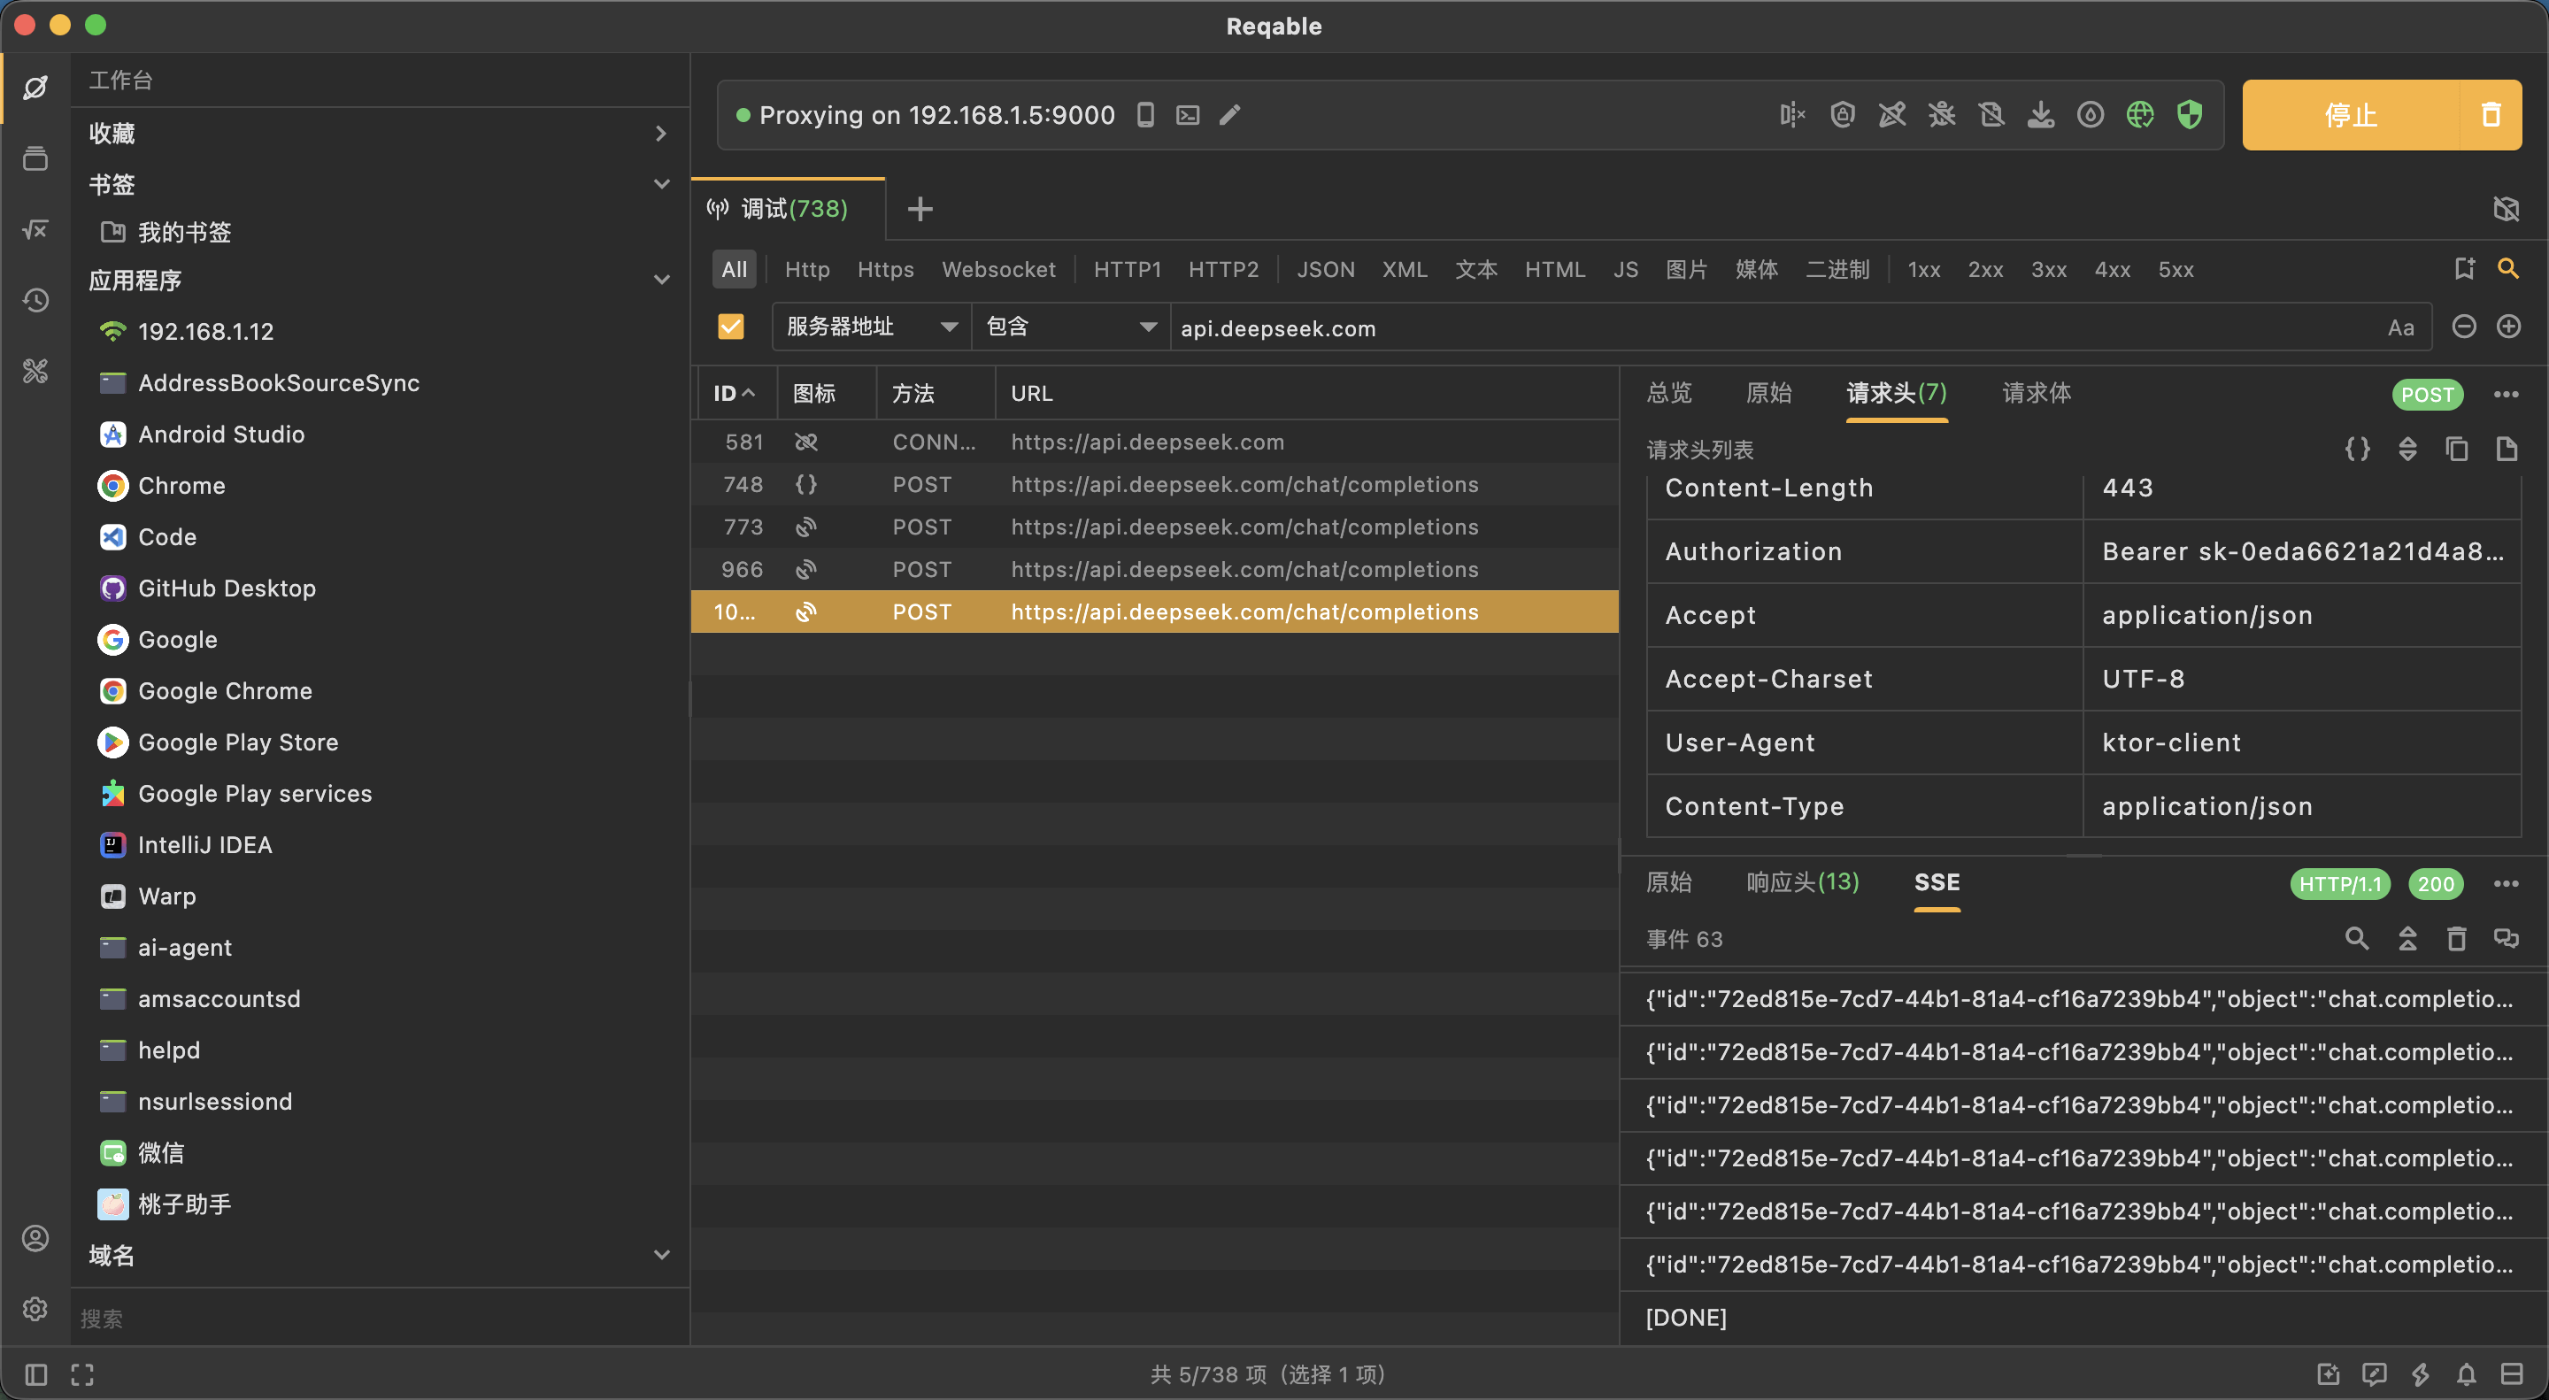
Task: Click the search magnifier in SSE events
Action: 2356,938
